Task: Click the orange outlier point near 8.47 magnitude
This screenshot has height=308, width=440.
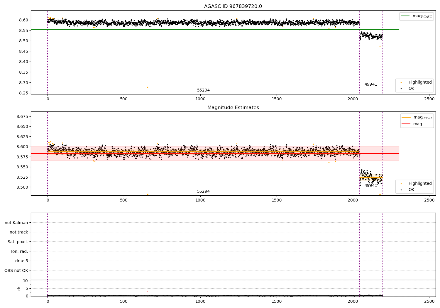Action: coord(380,46)
